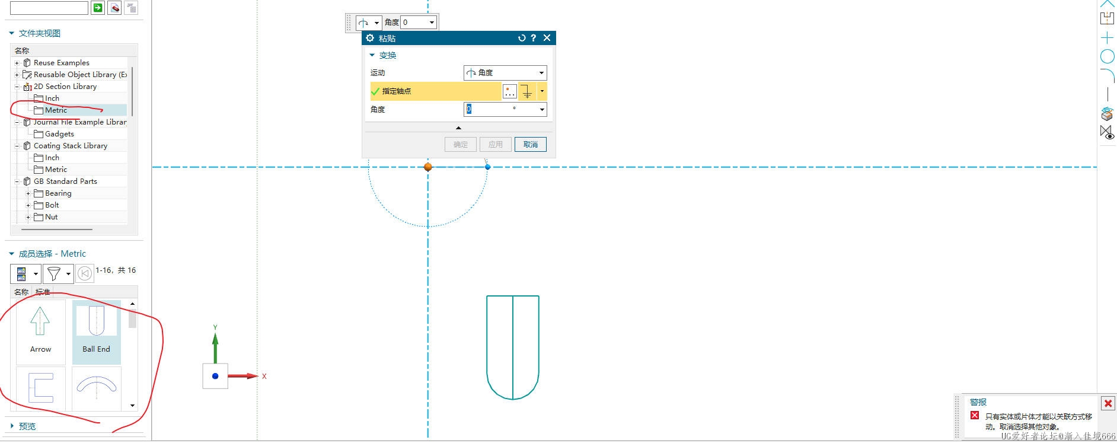Select the curved arc section thumbnail
This screenshot has width=1117, height=443.
pos(96,388)
